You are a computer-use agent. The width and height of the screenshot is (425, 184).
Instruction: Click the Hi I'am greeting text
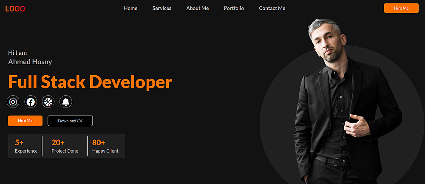[17, 53]
